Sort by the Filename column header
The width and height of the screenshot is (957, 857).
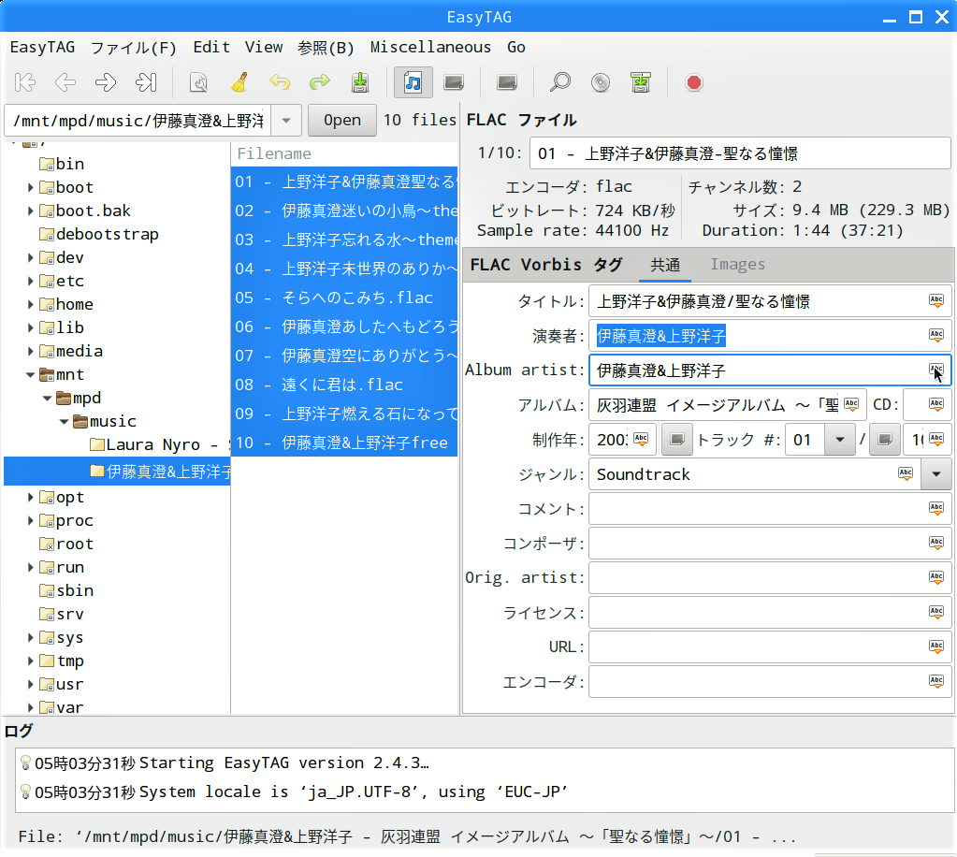pyautogui.click(x=344, y=153)
